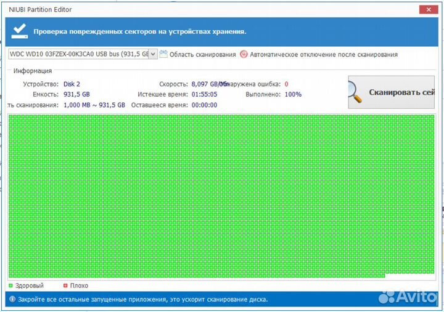Open Область сканирования option

point(202,55)
